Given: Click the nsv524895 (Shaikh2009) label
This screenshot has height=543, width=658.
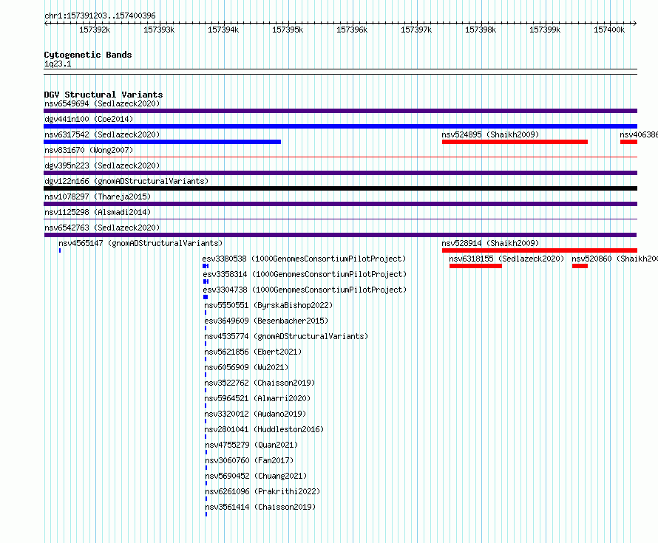Looking at the screenshot, I should pyautogui.click(x=490, y=134).
